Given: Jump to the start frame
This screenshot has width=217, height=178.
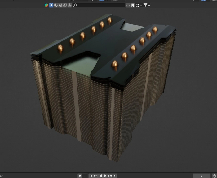Looking at the screenshot, I should point(91,176).
